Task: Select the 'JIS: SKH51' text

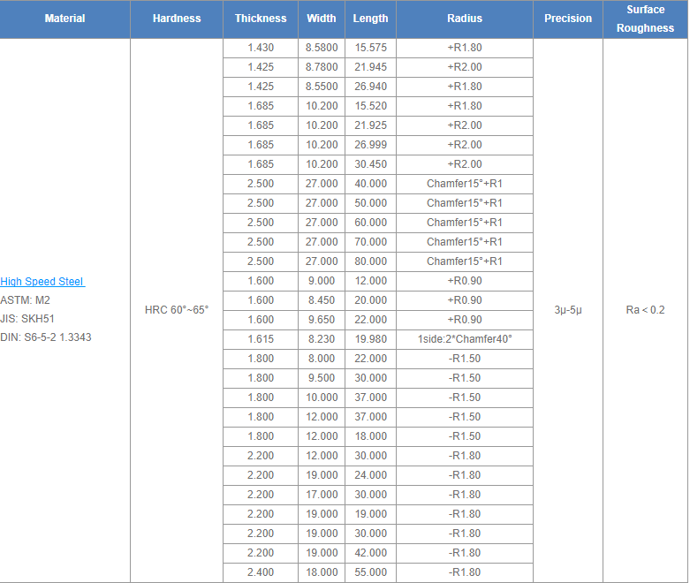Action: [27, 319]
